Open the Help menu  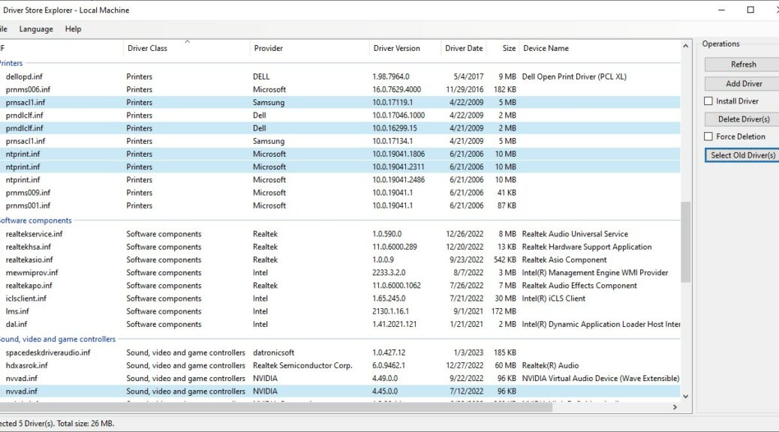[x=73, y=28]
